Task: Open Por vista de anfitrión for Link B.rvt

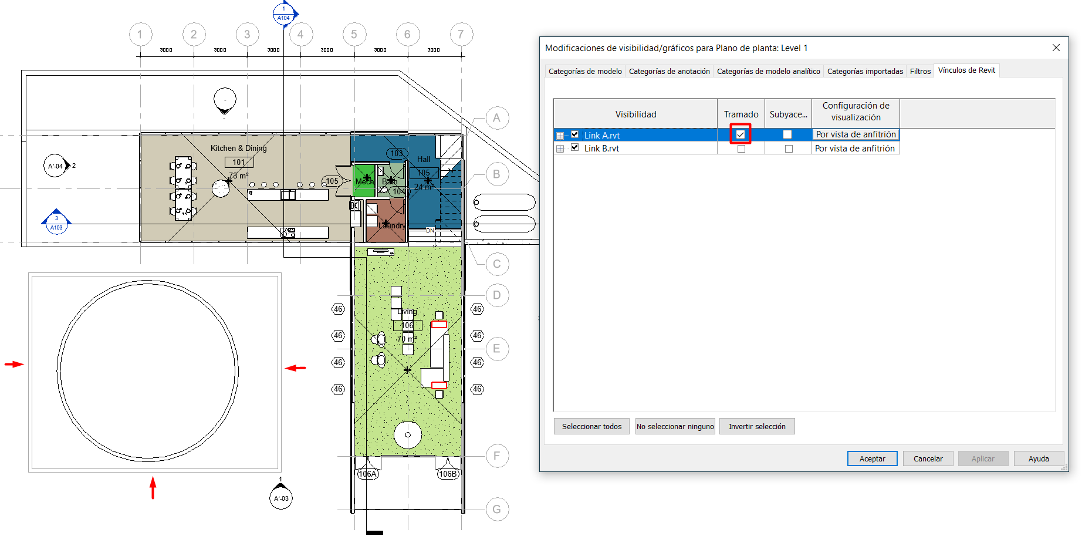Action: pyautogui.click(x=856, y=149)
